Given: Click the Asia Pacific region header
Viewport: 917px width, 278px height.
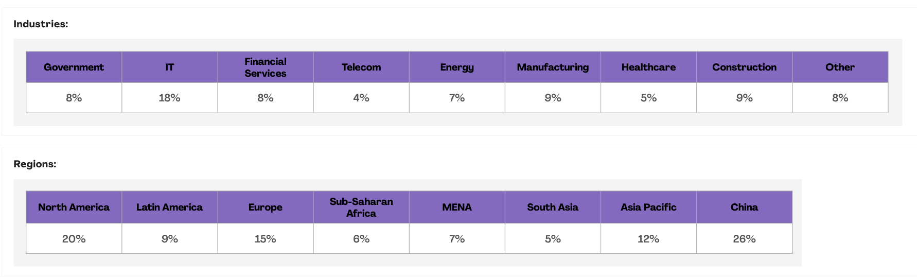Looking at the screenshot, I should pyautogui.click(x=648, y=207).
